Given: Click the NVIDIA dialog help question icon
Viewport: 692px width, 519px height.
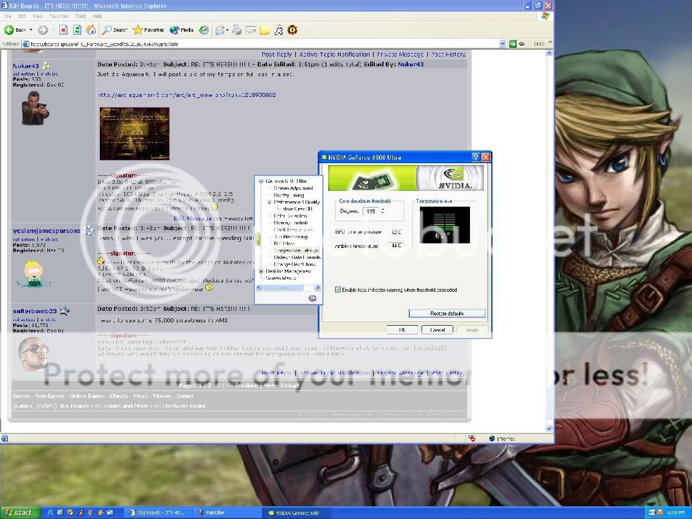Looking at the screenshot, I should pyautogui.click(x=476, y=157).
